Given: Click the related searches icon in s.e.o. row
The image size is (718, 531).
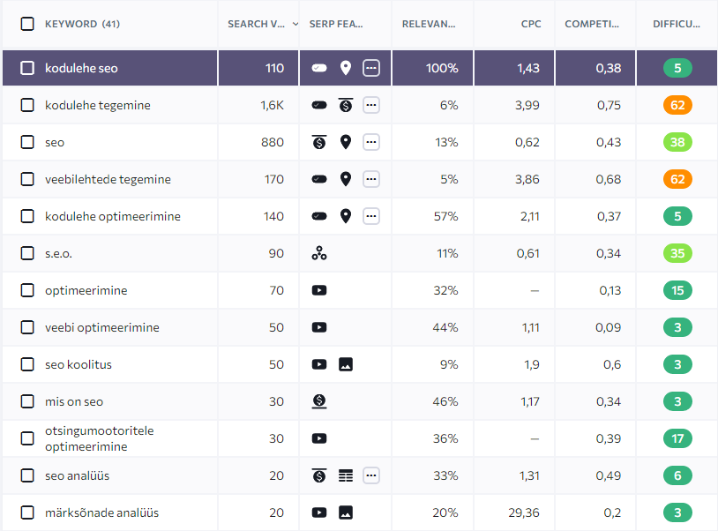Looking at the screenshot, I should pos(319,253).
